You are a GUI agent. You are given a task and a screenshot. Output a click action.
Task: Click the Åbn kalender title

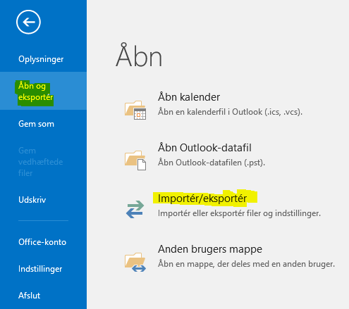click(189, 96)
